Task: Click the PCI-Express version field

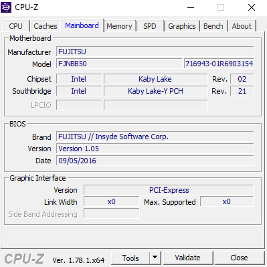Action: pos(169,190)
